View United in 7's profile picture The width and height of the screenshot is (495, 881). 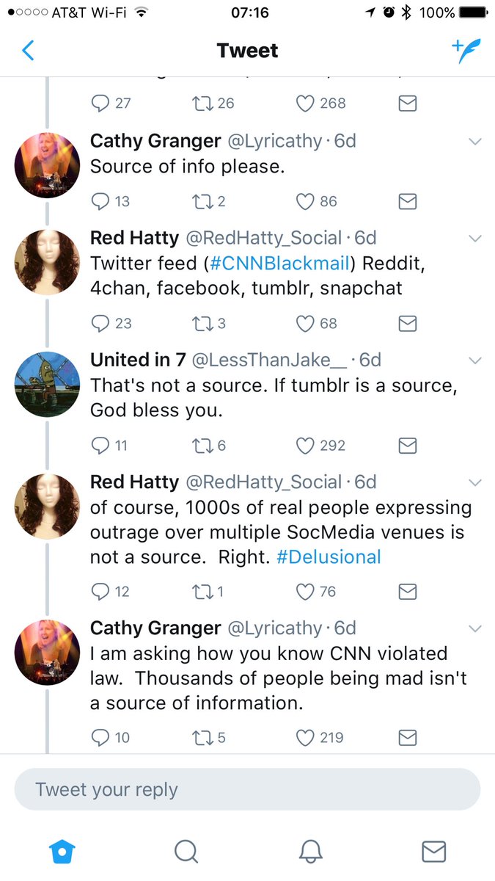47,385
